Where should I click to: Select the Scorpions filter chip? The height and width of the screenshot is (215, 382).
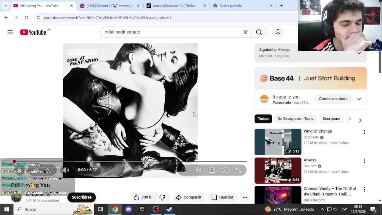331,119
